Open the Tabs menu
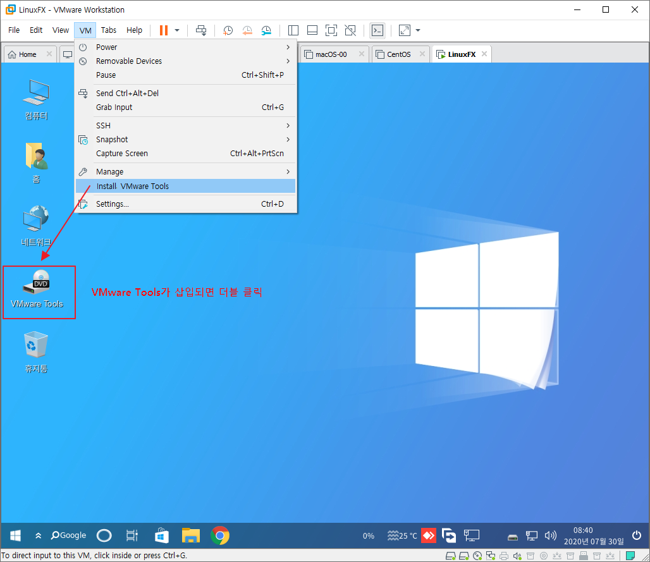Image resolution: width=650 pixels, height=562 pixels. point(109,30)
